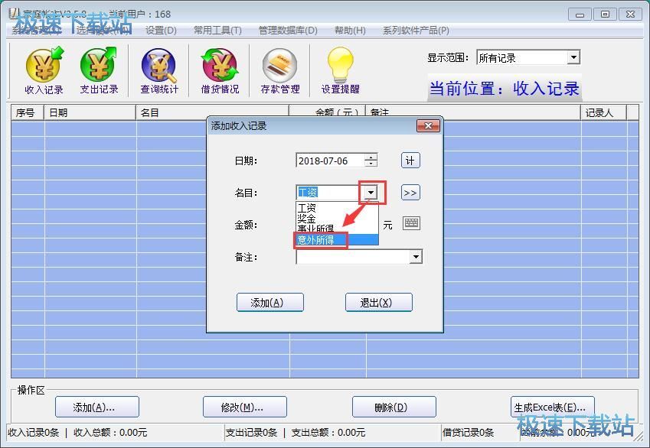Screen dimensions: 650x448
Task: Close the 添加收入记录 dialog
Action: (x=428, y=126)
